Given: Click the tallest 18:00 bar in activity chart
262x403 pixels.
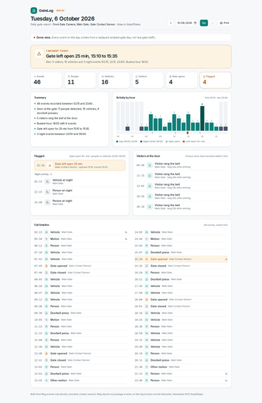Looking at the screenshot, I should coord(202,118).
